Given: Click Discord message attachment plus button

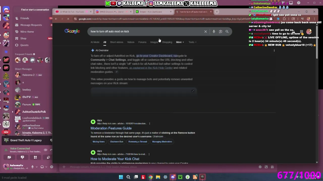Looking at the screenshot, I should pyautogui.click(x=64, y=167).
